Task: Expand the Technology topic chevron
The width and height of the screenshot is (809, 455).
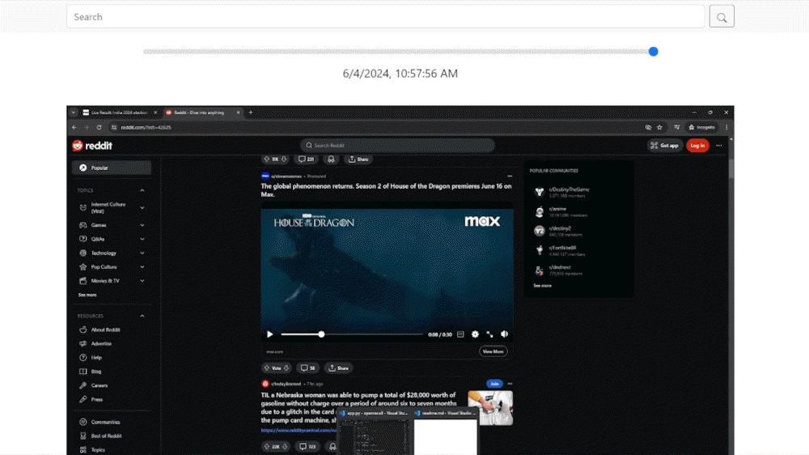Action: click(x=142, y=253)
